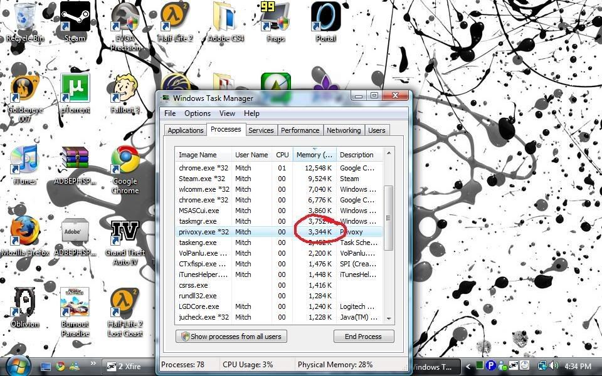Click the 4:34 PM taskbar clock
Viewport: 602px width, 376px height.
pyautogui.click(x=578, y=367)
